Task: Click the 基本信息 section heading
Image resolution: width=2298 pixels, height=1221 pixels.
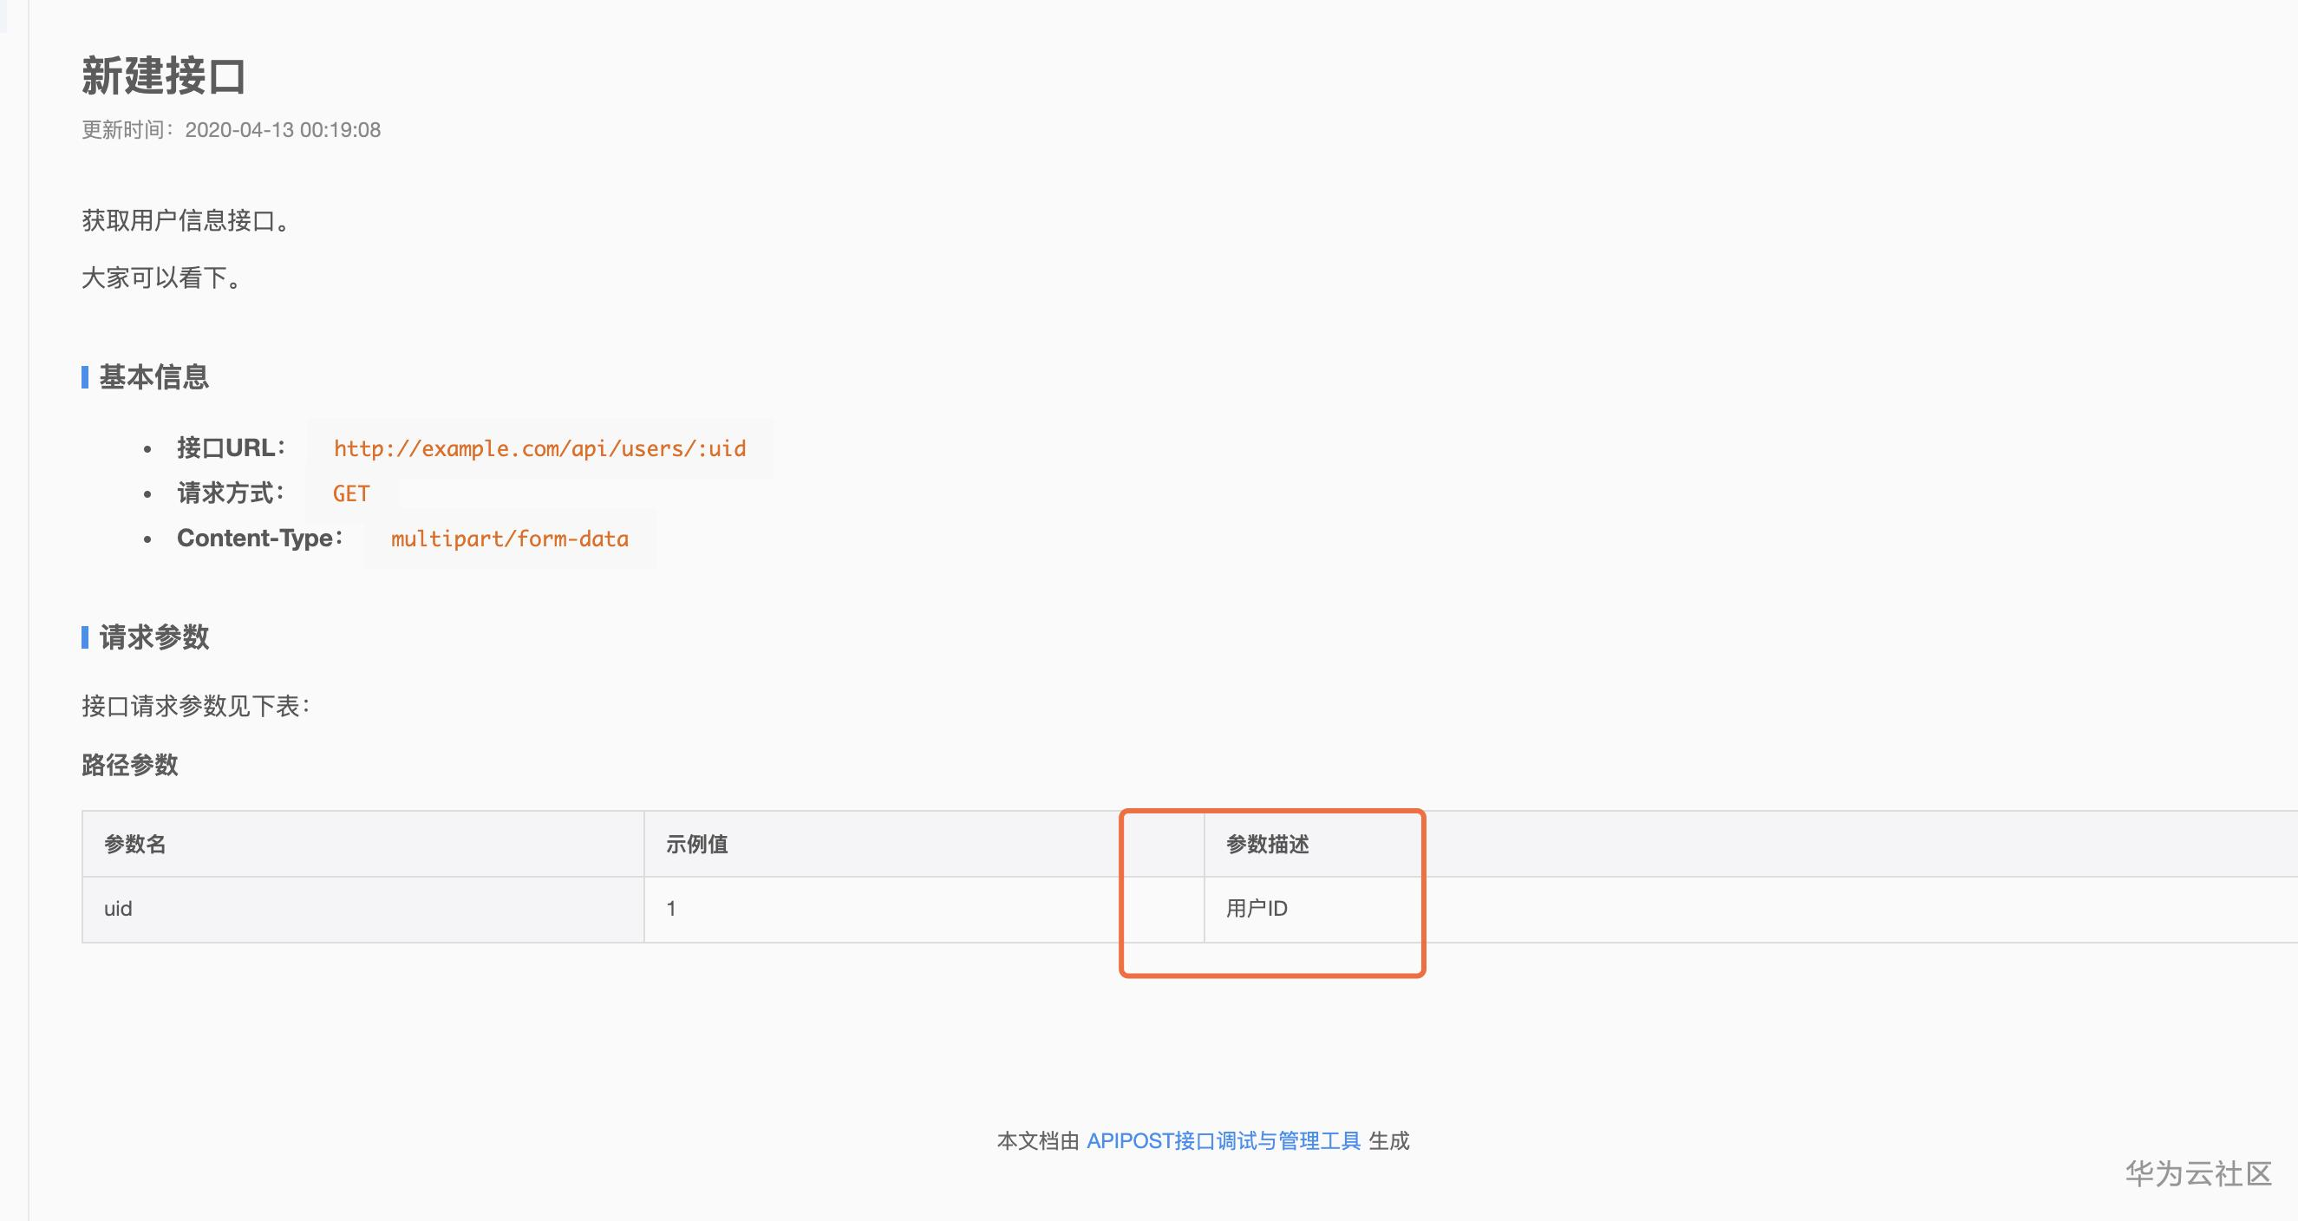Action: point(153,377)
